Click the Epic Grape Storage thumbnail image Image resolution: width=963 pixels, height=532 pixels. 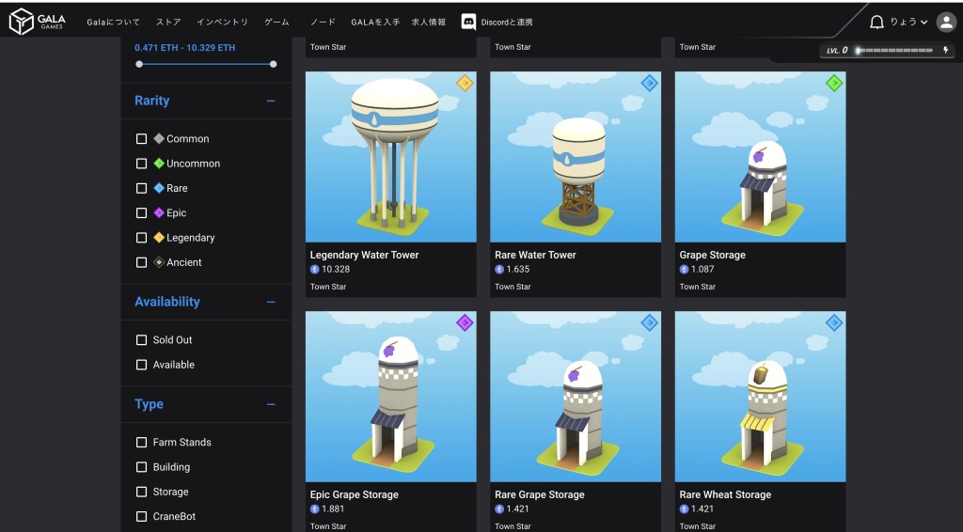click(x=390, y=397)
